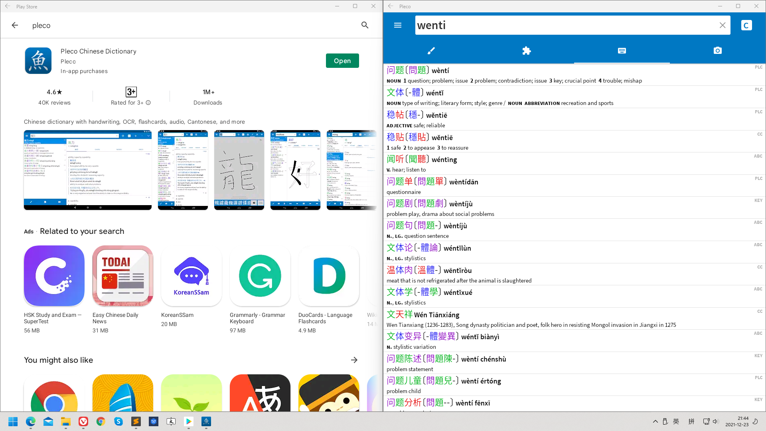
Task: Select the keyboard input tab in Pleco
Action: pyautogui.click(x=622, y=51)
